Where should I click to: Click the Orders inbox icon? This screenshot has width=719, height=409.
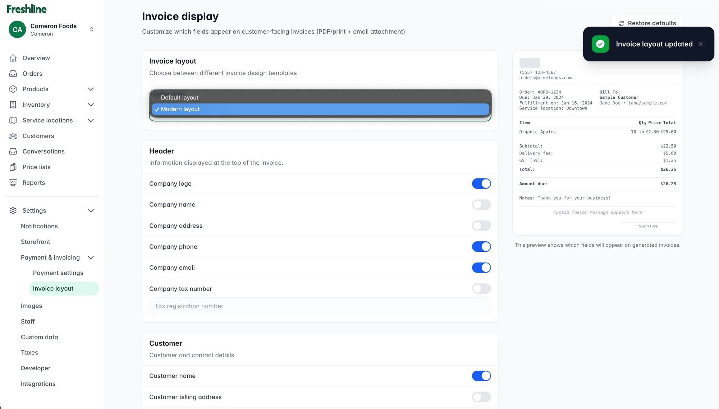[13, 74]
